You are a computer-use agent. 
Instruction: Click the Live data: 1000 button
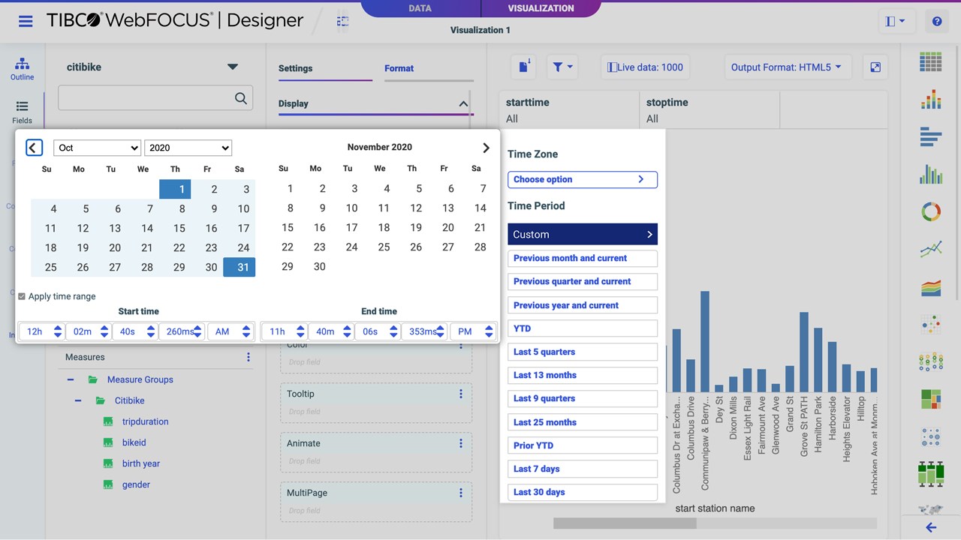tap(645, 67)
